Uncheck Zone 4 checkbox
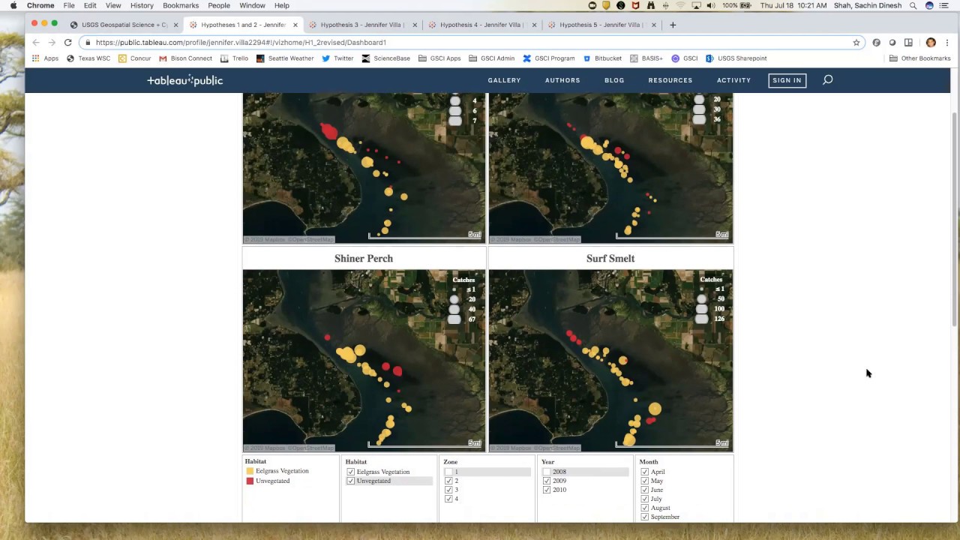Image resolution: width=960 pixels, height=540 pixels. click(448, 499)
